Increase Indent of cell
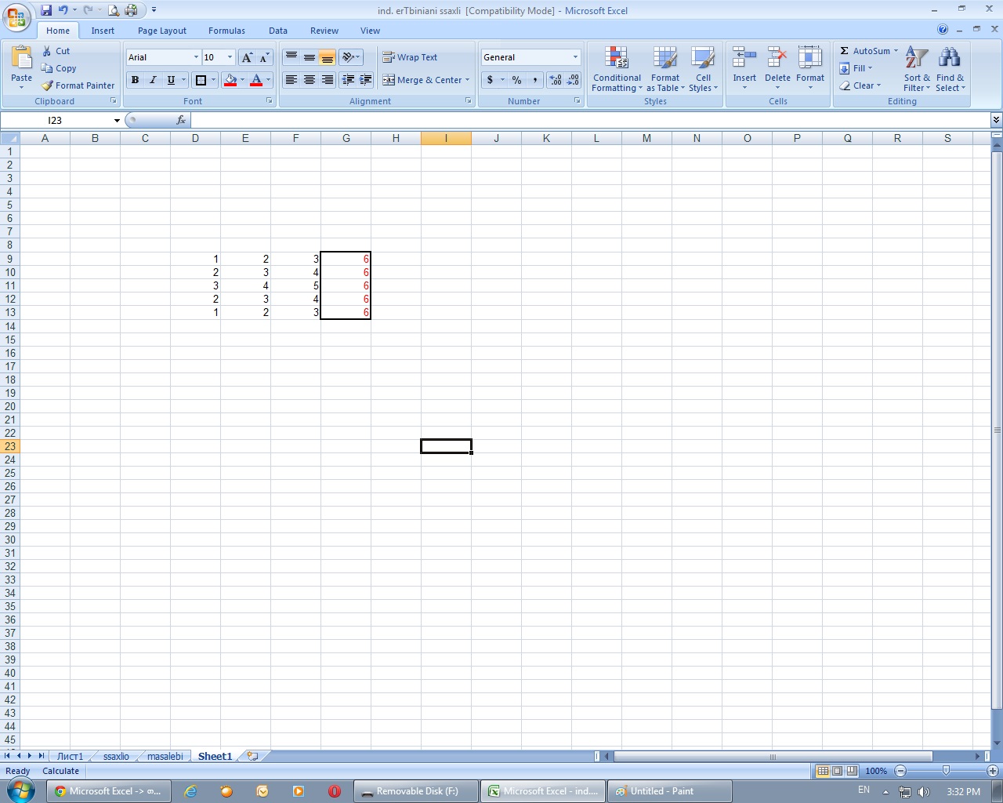 [x=365, y=80]
